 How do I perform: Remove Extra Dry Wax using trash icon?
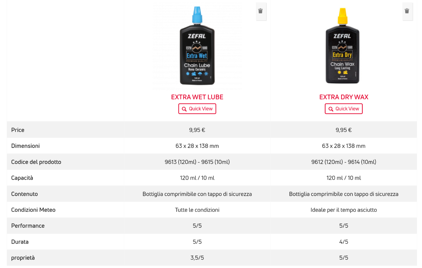pos(407,11)
